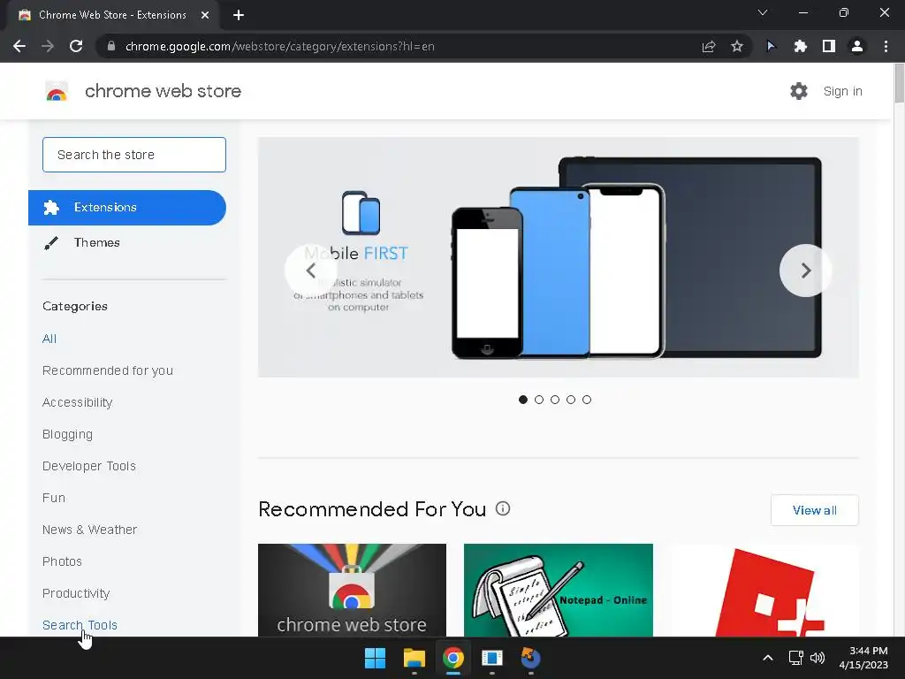Focus the Search the store field
Screen dimensions: 905x679
click(x=134, y=155)
